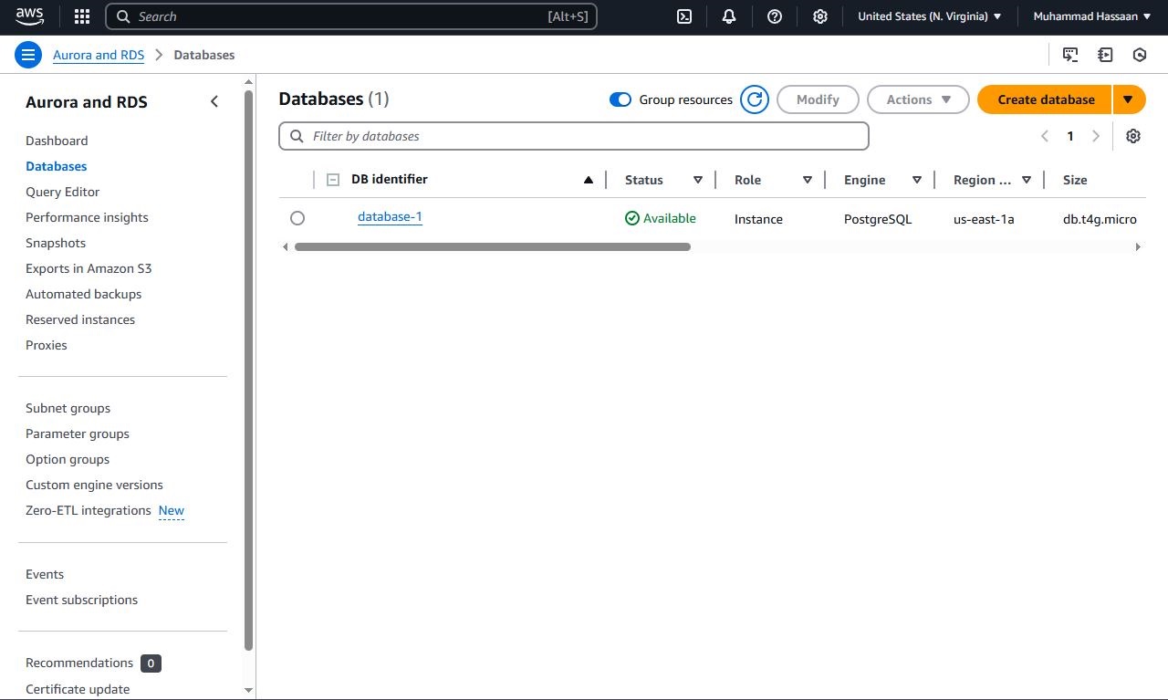Open the Muhammad Hassaan account menu
The height and width of the screenshot is (700, 1168).
tap(1092, 16)
